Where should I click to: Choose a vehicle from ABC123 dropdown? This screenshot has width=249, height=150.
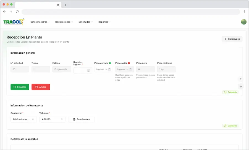point(53,119)
